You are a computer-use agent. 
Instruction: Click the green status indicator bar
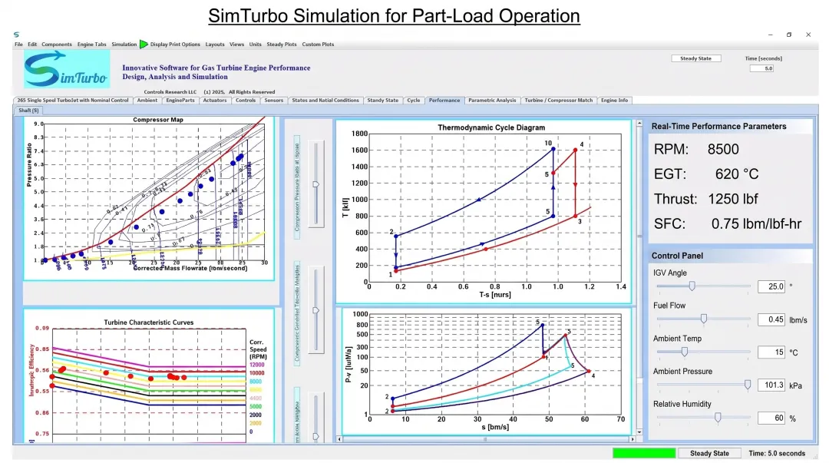644,454
